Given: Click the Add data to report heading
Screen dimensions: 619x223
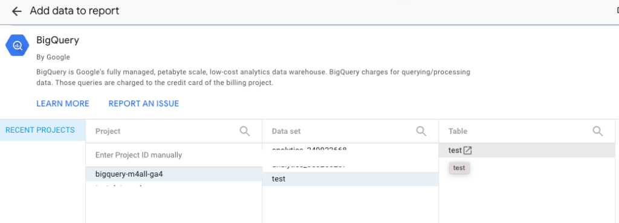Looking at the screenshot, I should coord(74,11).
